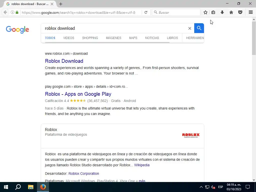Reload the current page
This screenshot has height=192, width=256.
(146, 12)
